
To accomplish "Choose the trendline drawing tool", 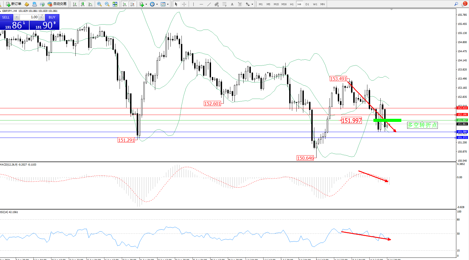I will (x=209, y=4).
